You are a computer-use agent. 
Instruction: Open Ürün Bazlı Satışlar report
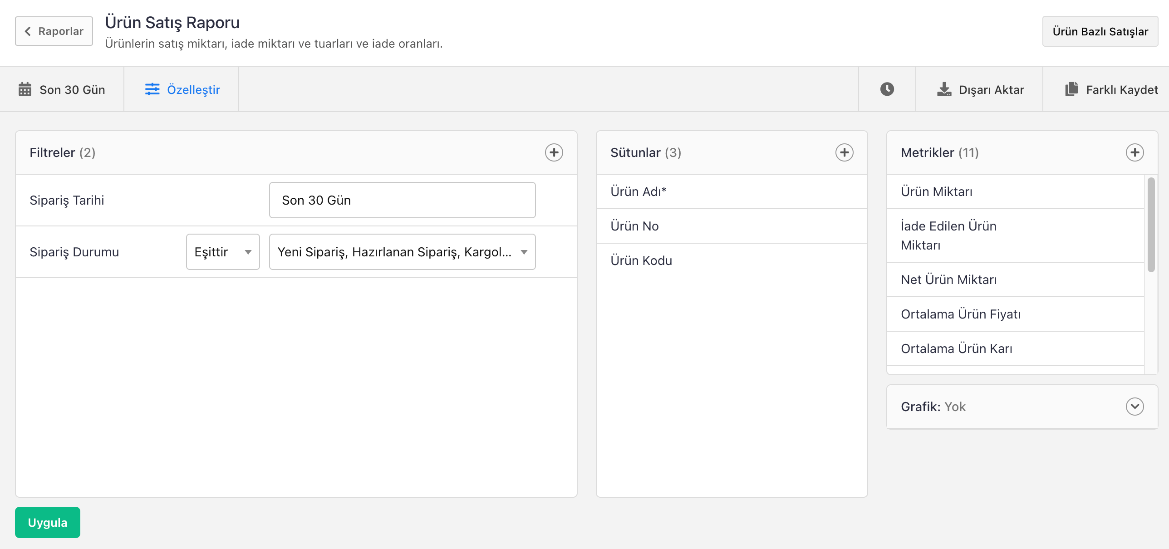click(x=1100, y=31)
